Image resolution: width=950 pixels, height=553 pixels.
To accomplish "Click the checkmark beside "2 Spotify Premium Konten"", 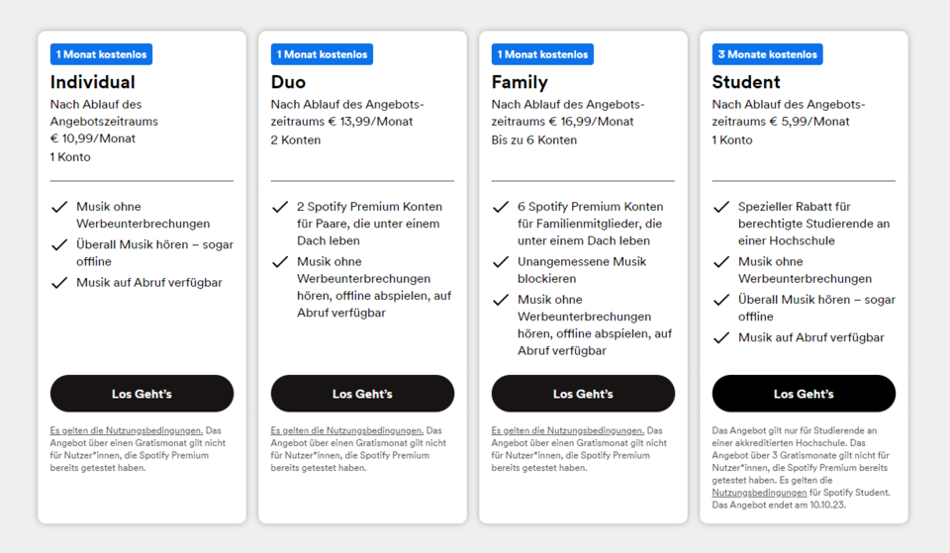I will [280, 207].
